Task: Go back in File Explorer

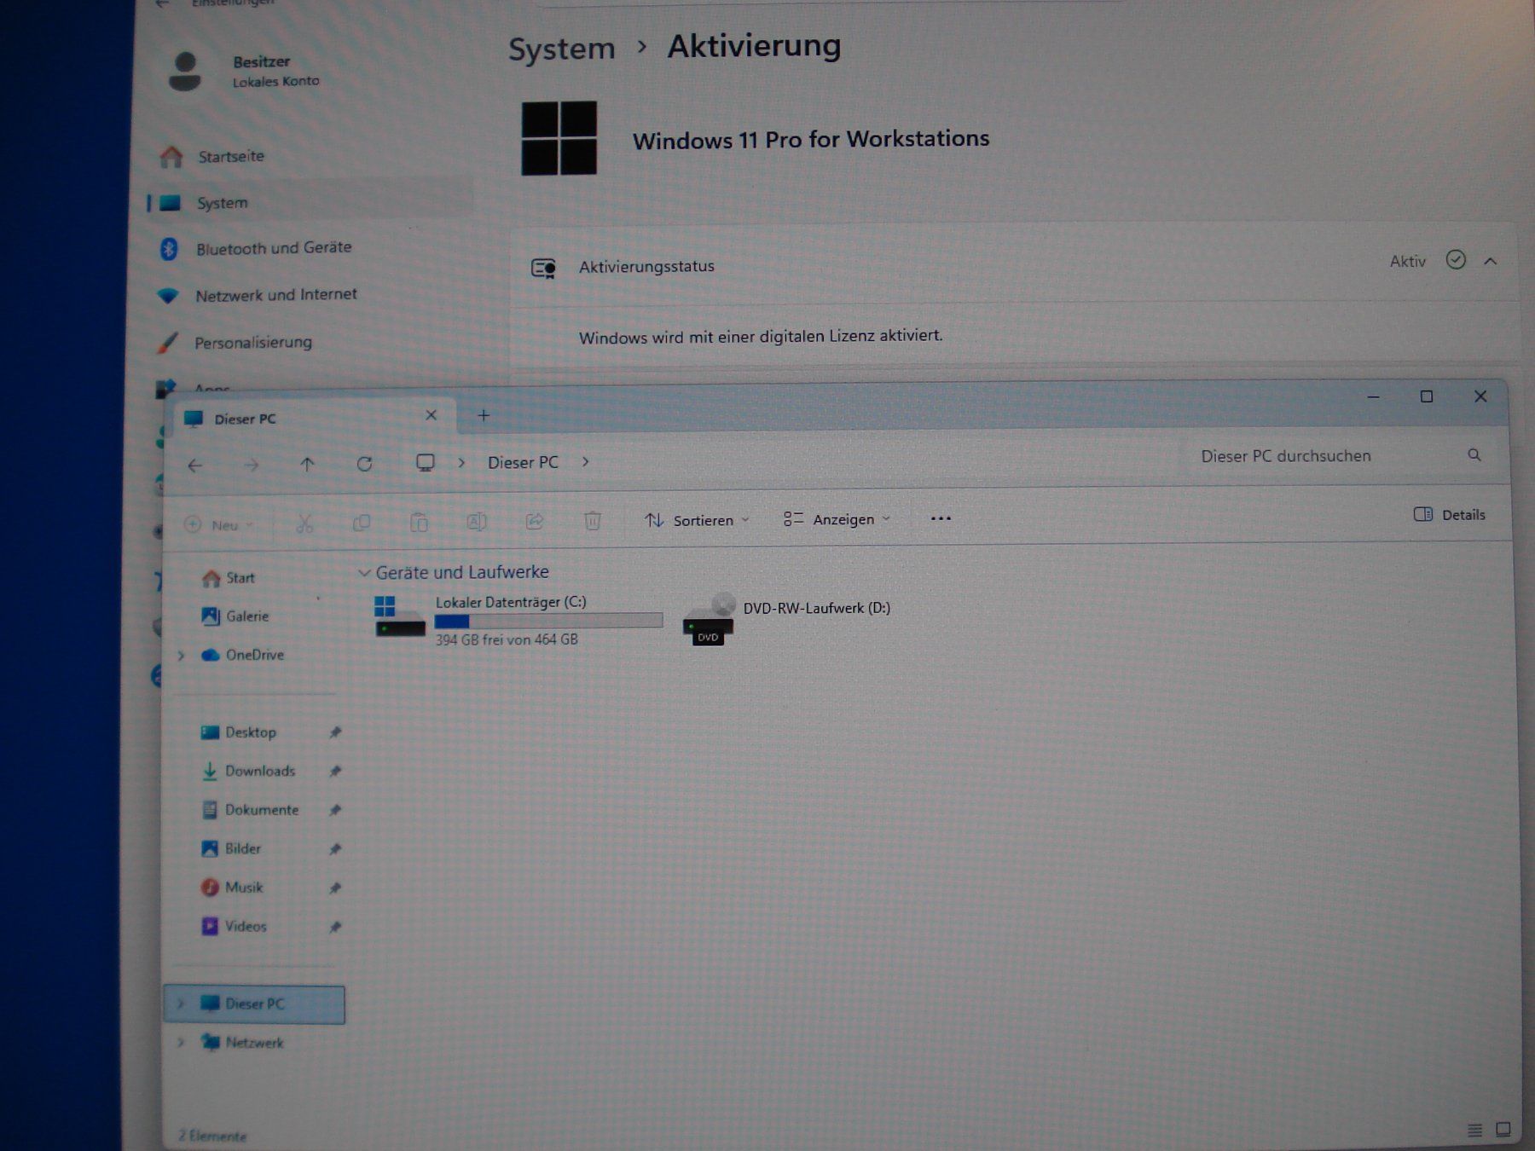Action: (195, 466)
